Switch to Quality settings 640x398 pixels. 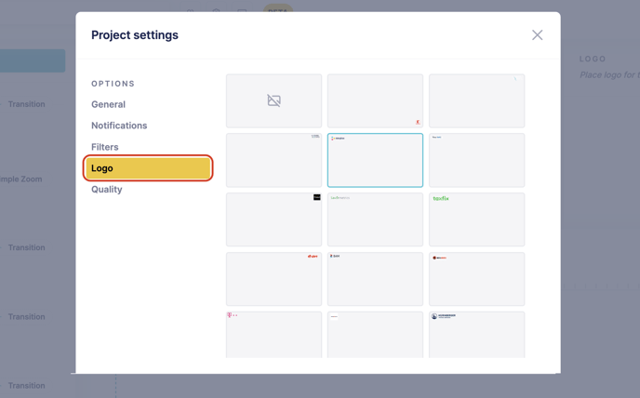coord(107,190)
